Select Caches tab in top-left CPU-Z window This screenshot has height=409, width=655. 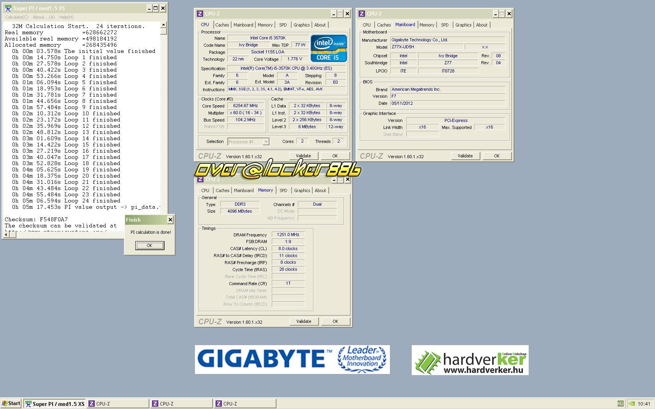pyautogui.click(x=222, y=25)
